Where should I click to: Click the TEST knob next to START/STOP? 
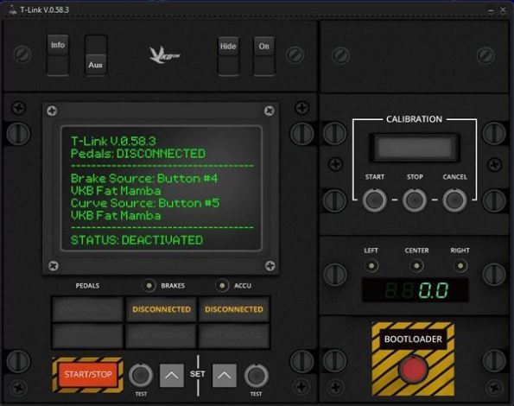click(x=141, y=376)
